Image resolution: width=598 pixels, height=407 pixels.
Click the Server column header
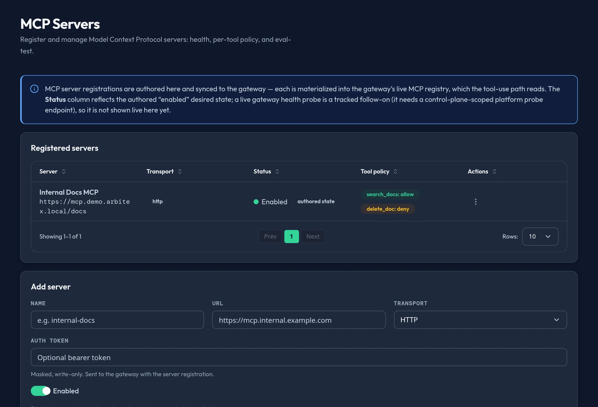[48, 171]
